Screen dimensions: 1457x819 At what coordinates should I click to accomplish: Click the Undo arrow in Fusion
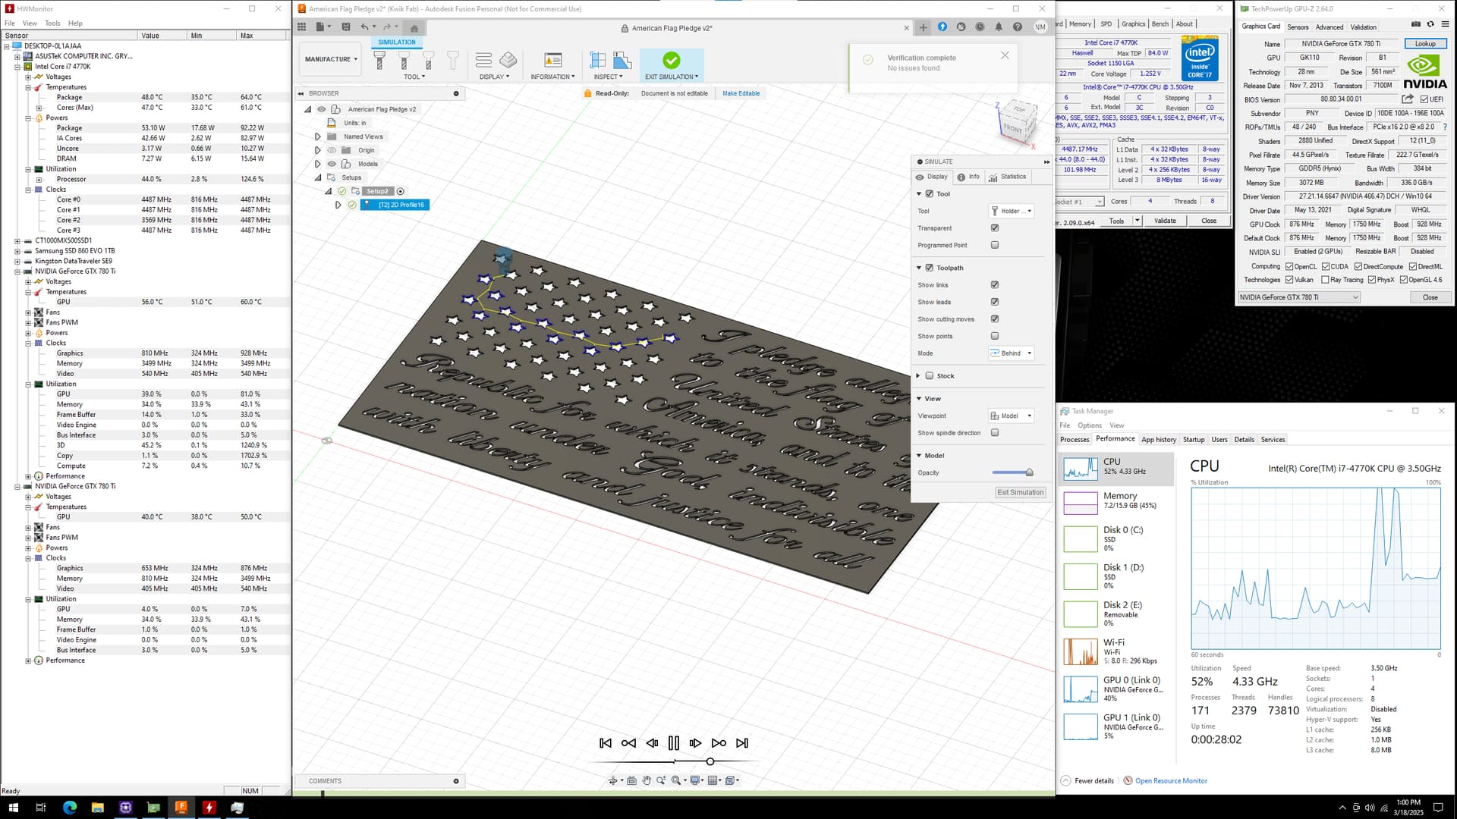[x=365, y=27]
